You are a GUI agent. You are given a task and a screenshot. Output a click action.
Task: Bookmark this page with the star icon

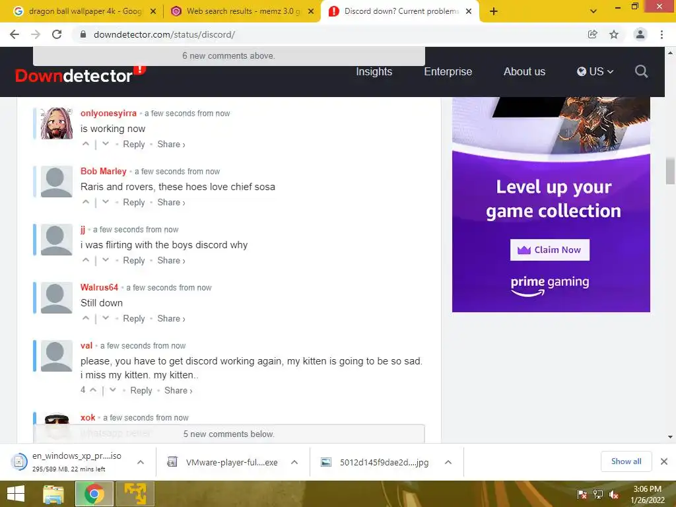(613, 34)
